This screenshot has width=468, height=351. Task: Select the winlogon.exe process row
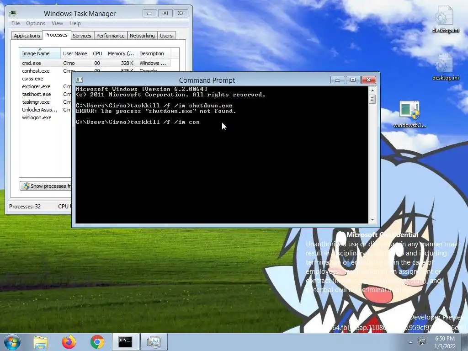coord(46,117)
